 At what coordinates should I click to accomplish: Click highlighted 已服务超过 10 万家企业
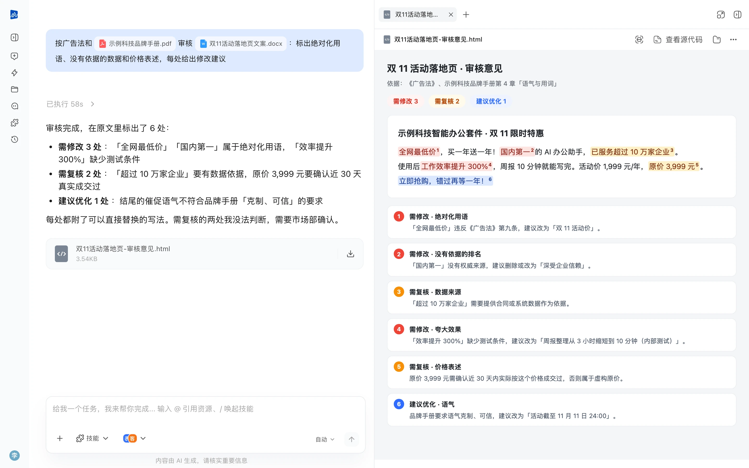(632, 152)
